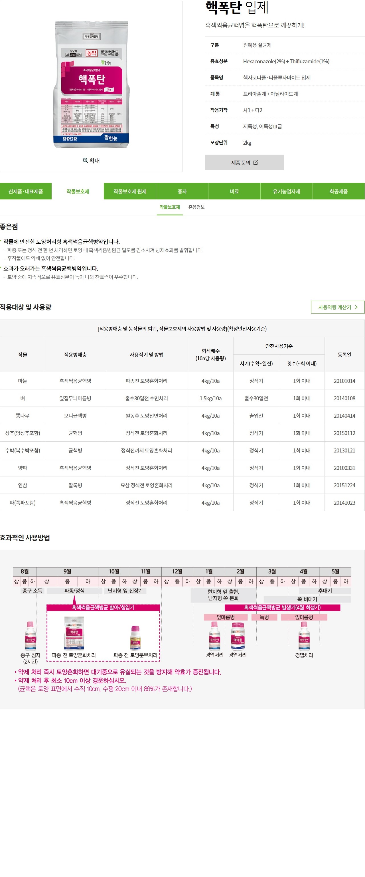Click the magnifier enlarge icon under product image
Image resolution: width=365 pixels, height=877 pixels.
coord(85,160)
